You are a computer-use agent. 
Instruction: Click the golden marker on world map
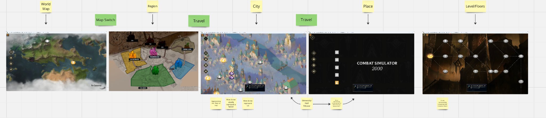(73, 63)
